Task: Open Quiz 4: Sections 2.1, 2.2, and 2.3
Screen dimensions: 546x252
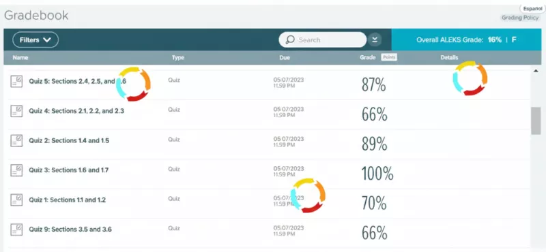Action: tap(76, 111)
